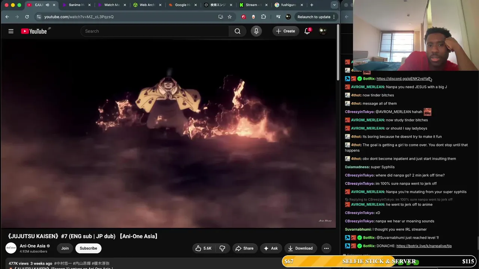
Task: Bookmark this page with the star icon
Action: [x=230, y=17]
